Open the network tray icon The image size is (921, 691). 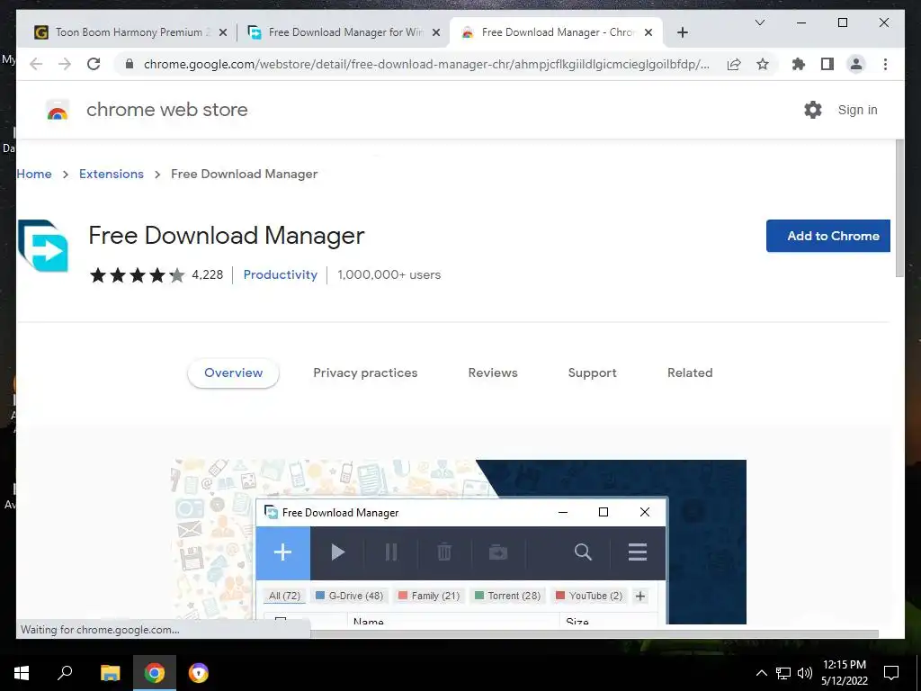point(783,673)
